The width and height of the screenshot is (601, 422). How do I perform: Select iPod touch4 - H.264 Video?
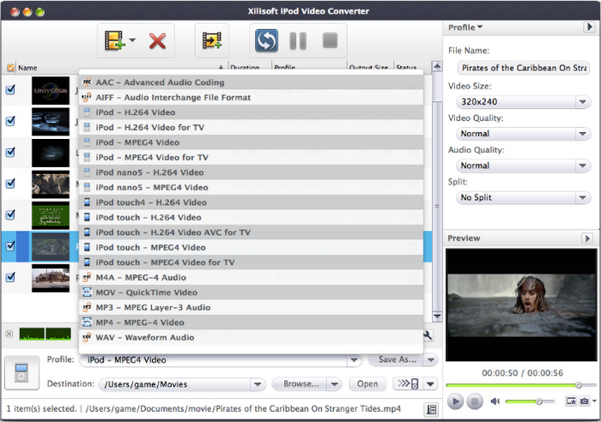[251, 202]
